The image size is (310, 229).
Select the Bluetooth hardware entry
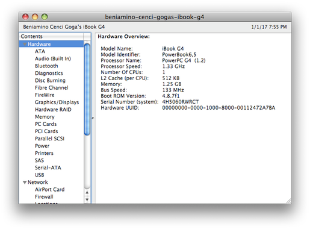[46, 66]
